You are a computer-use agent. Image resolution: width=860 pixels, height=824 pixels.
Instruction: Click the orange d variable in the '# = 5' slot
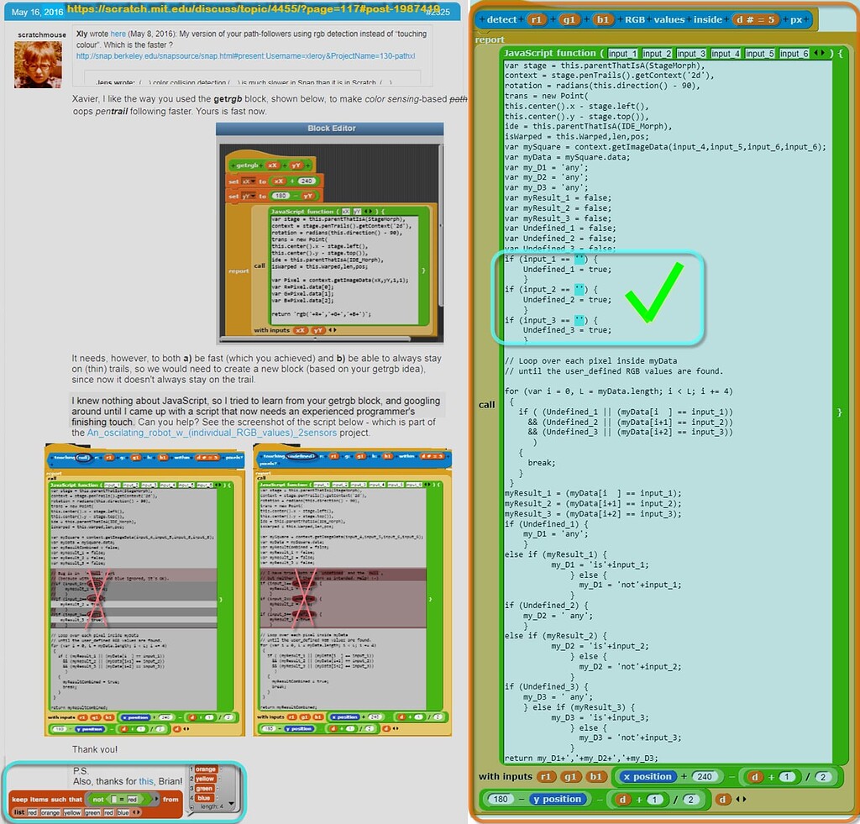(x=739, y=18)
